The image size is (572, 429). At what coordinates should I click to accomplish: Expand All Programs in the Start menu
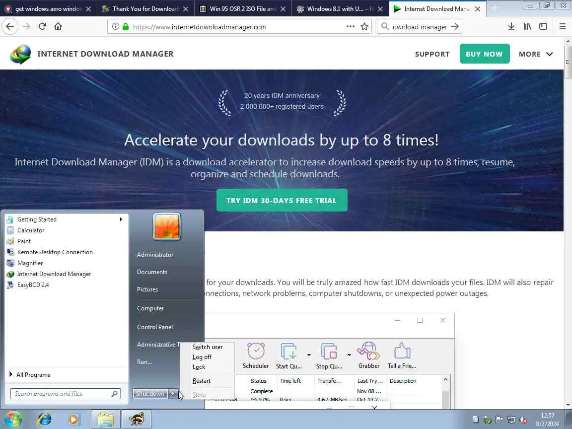click(30, 375)
